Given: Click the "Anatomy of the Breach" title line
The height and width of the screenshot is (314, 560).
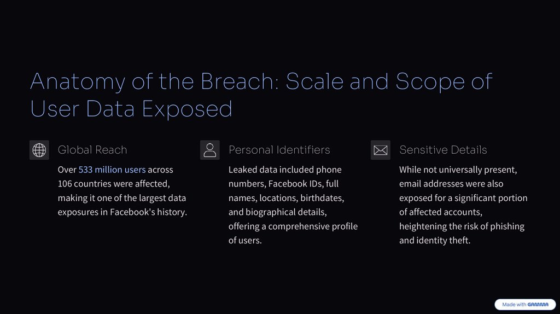Looking at the screenshot, I should point(261,82).
